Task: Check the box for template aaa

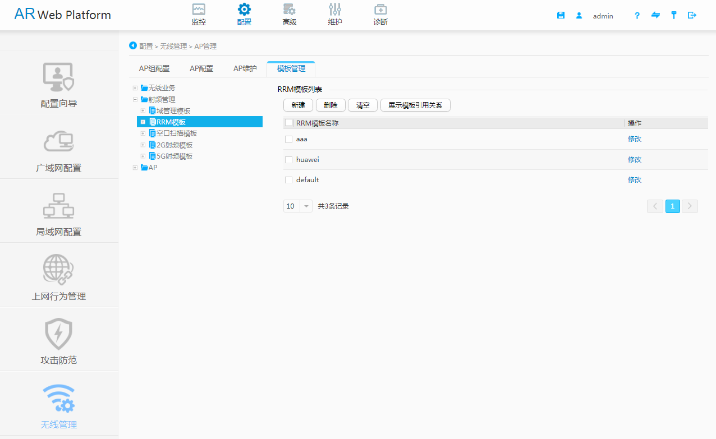Action: point(288,139)
